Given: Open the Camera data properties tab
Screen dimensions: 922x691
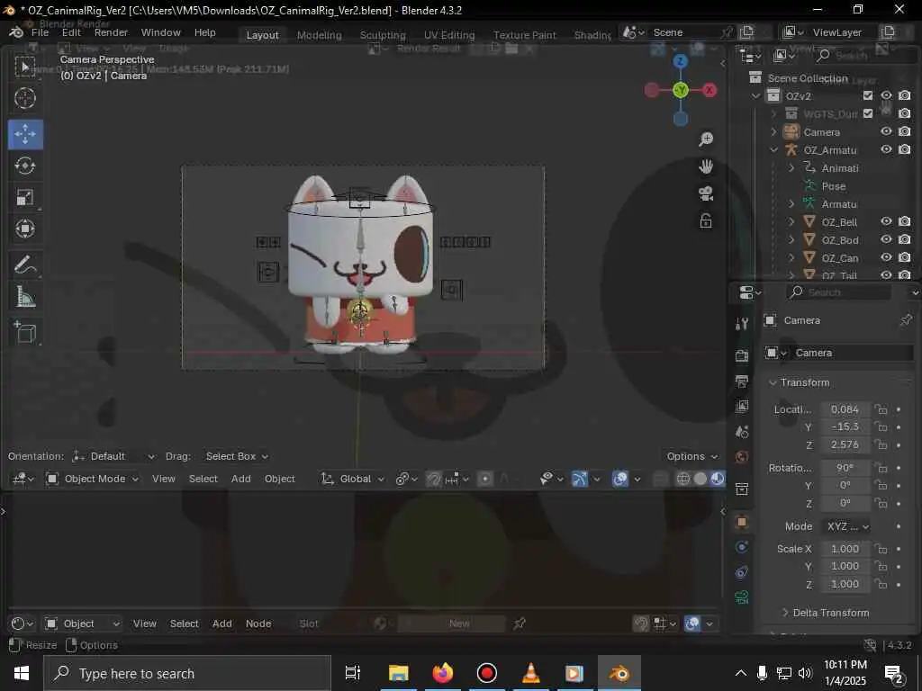Looking at the screenshot, I should pos(742,597).
